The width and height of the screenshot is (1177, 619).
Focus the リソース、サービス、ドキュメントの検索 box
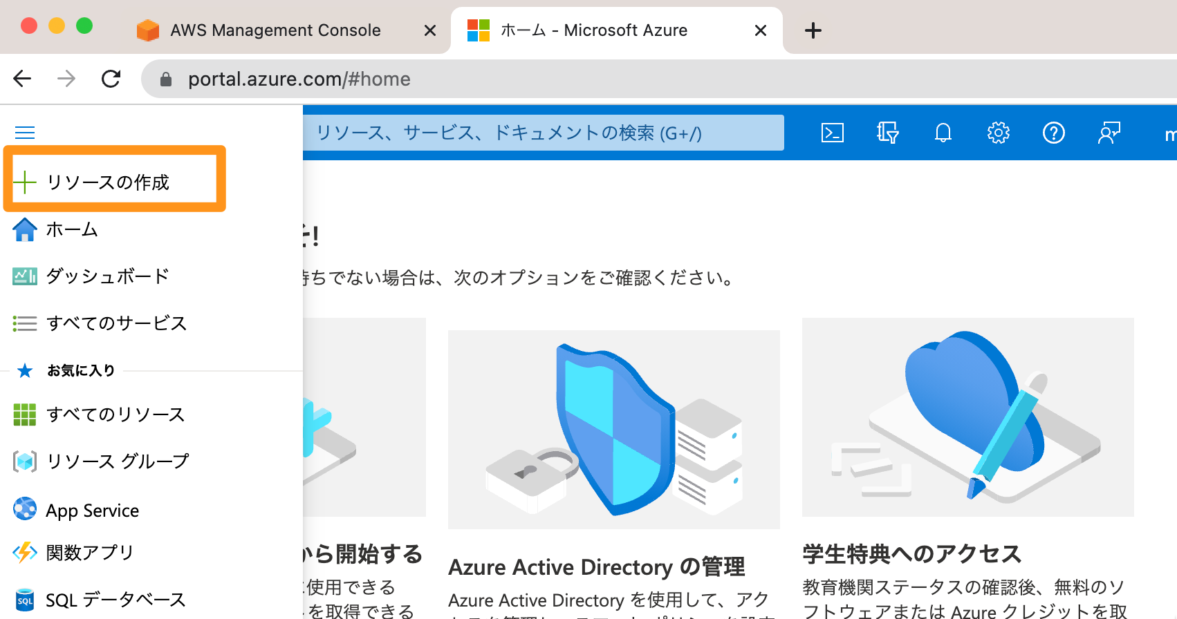click(x=544, y=133)
